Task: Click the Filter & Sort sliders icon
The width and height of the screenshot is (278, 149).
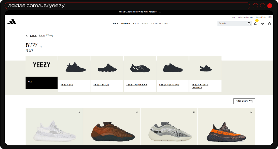Action: click(x=251, y=101)
